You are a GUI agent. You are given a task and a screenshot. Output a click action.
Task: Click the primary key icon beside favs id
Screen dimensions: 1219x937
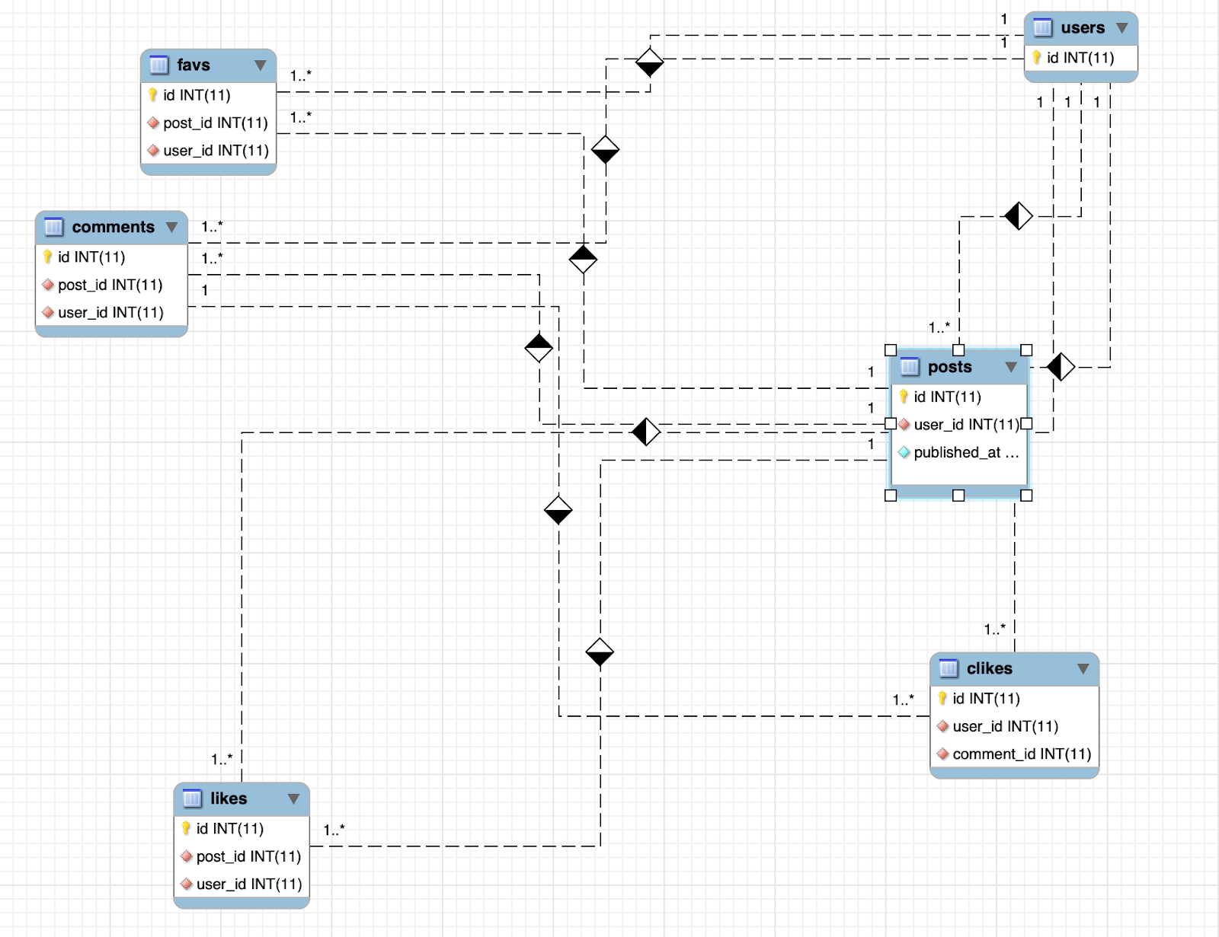(x=152, y=95)
